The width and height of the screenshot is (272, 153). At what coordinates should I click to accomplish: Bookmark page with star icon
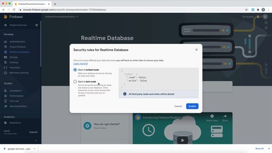(246, 10)
